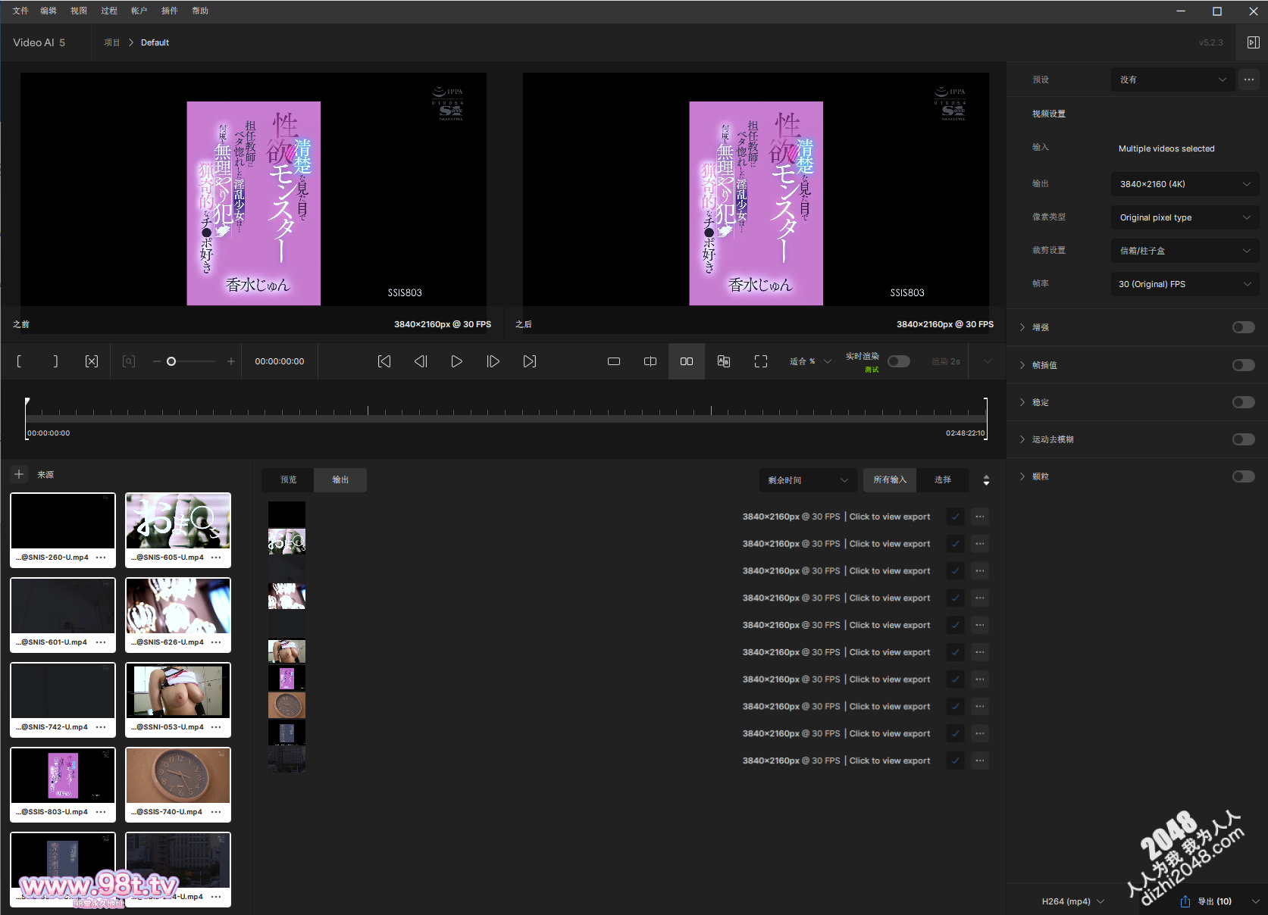Toggle the Grain (颗粒) switch

point(1244,476)
